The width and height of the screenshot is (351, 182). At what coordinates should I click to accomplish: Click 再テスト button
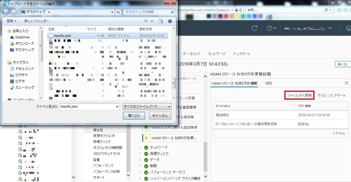[342, 64]
